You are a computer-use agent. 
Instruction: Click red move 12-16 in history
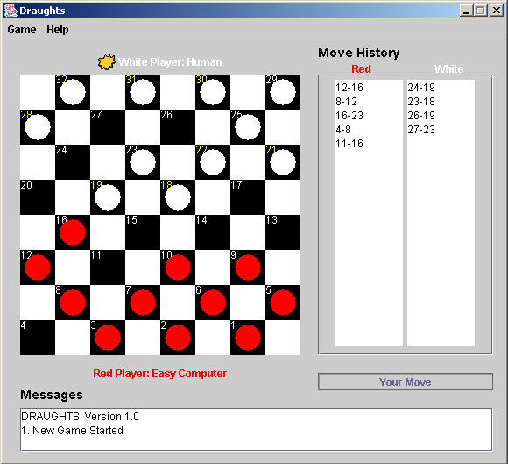tap(349, 88)
